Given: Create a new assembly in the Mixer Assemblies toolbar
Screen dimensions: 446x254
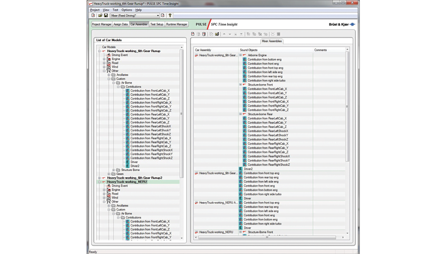Looking at the screenshot, I should [x=193, y=34].
